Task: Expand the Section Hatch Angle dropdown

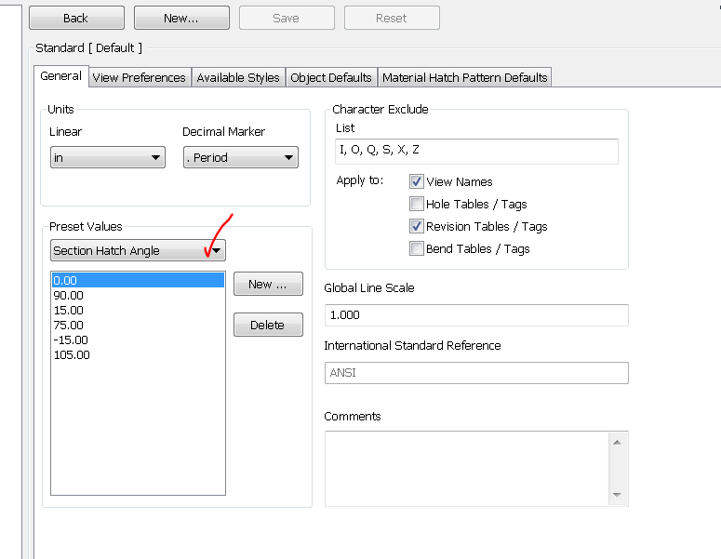Action: pyautogui.click(x=139, y=251)
